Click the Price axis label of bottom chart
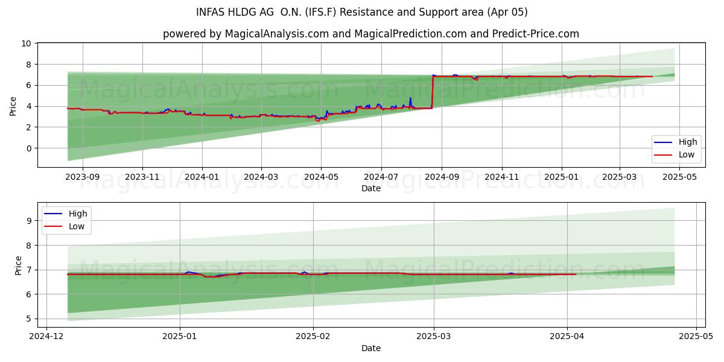 [18, 265]
